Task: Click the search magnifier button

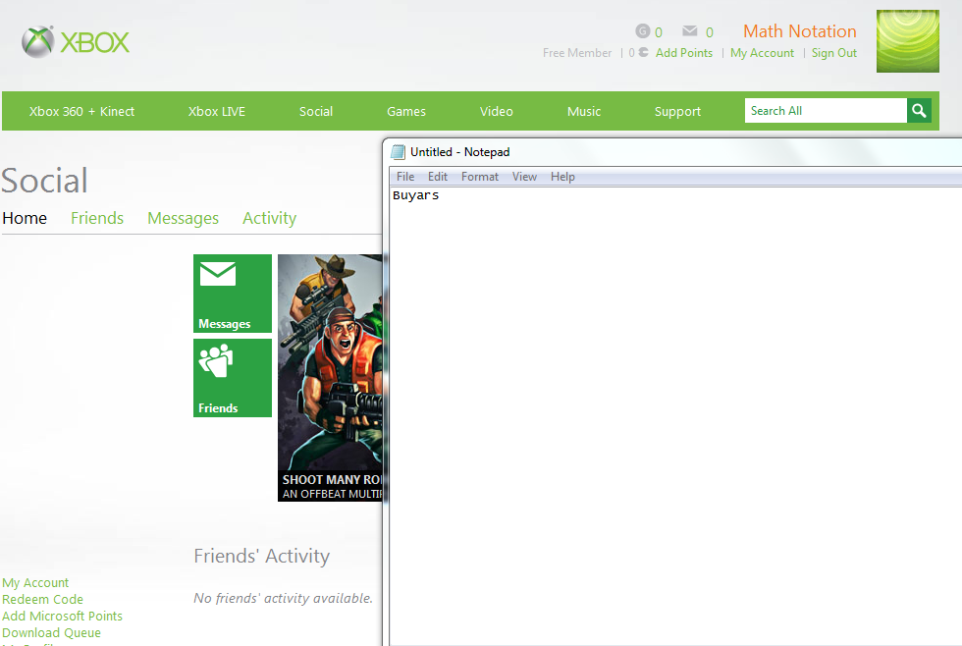Action: [919, 110]
